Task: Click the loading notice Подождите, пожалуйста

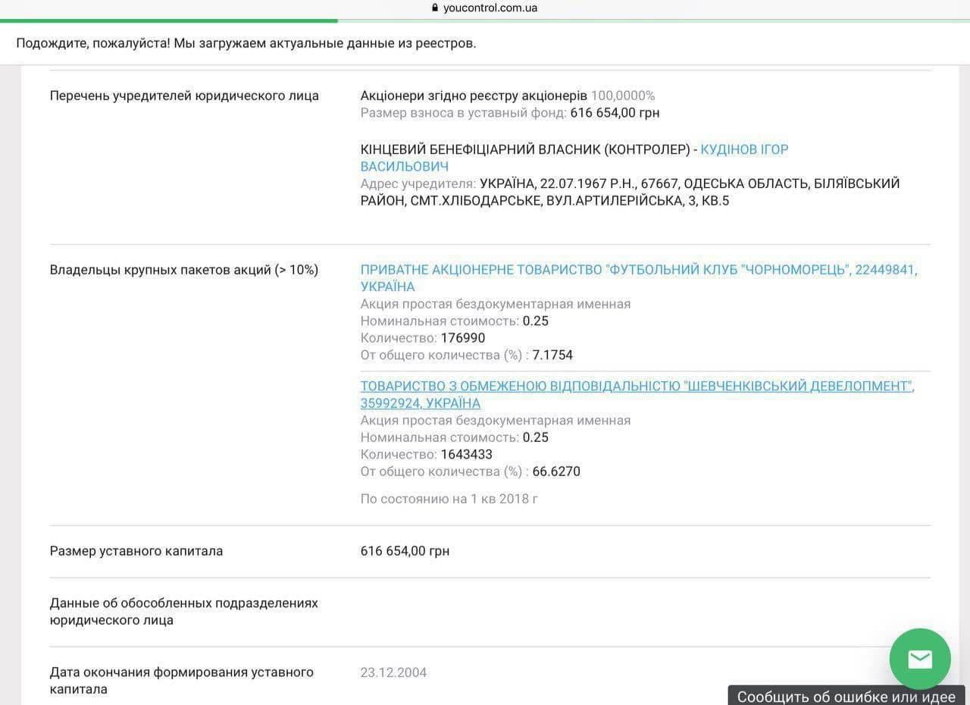Action: point(246,43)
